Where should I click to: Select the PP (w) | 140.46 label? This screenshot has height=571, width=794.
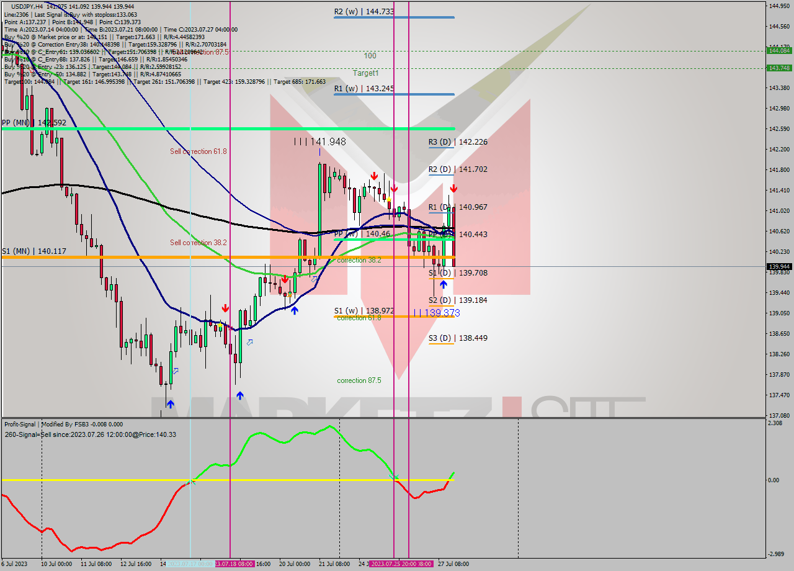362,234
